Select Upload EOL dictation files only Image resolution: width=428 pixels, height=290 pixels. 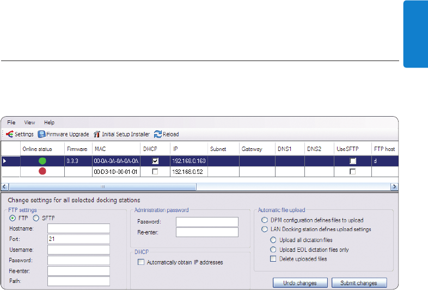click(273, 250)
